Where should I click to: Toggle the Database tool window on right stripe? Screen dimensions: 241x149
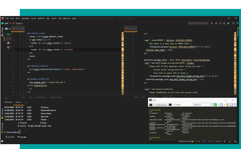tap(238, 33)
